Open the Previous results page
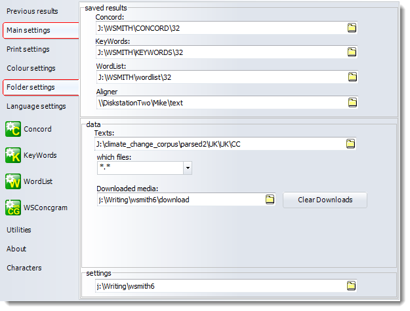Viewport: 410px width, 311px height. pyautogui.click(x=32, y=11)
